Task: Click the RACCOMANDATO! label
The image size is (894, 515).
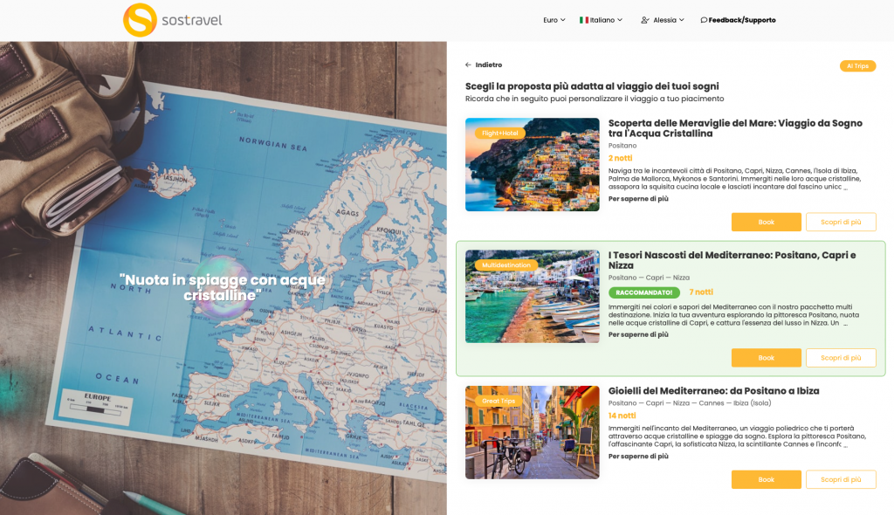Action: [643, 292]
